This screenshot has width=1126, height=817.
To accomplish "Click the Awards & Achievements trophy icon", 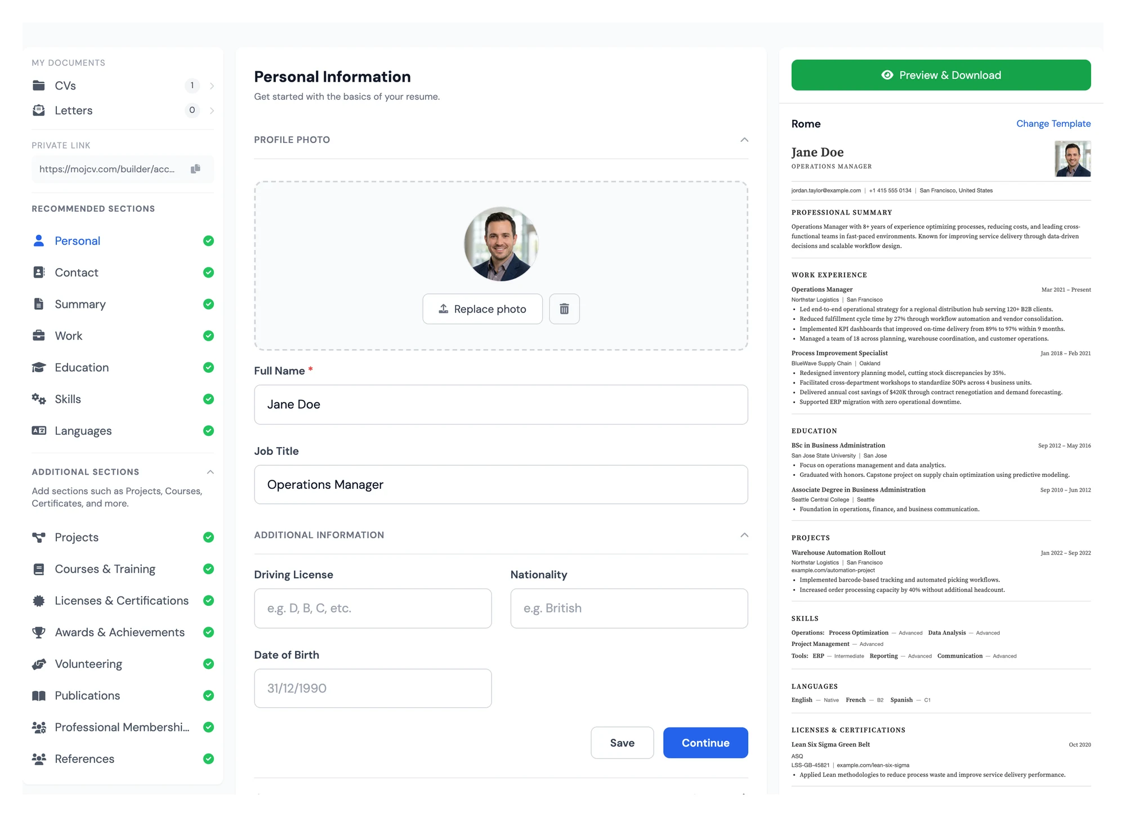I will (x=39, y=632).
